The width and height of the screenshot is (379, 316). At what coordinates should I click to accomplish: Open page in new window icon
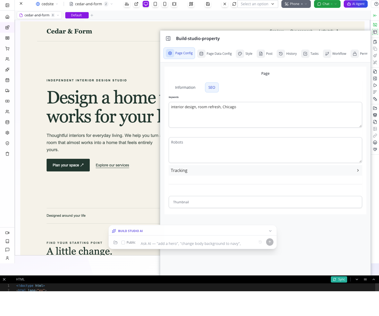136,4
